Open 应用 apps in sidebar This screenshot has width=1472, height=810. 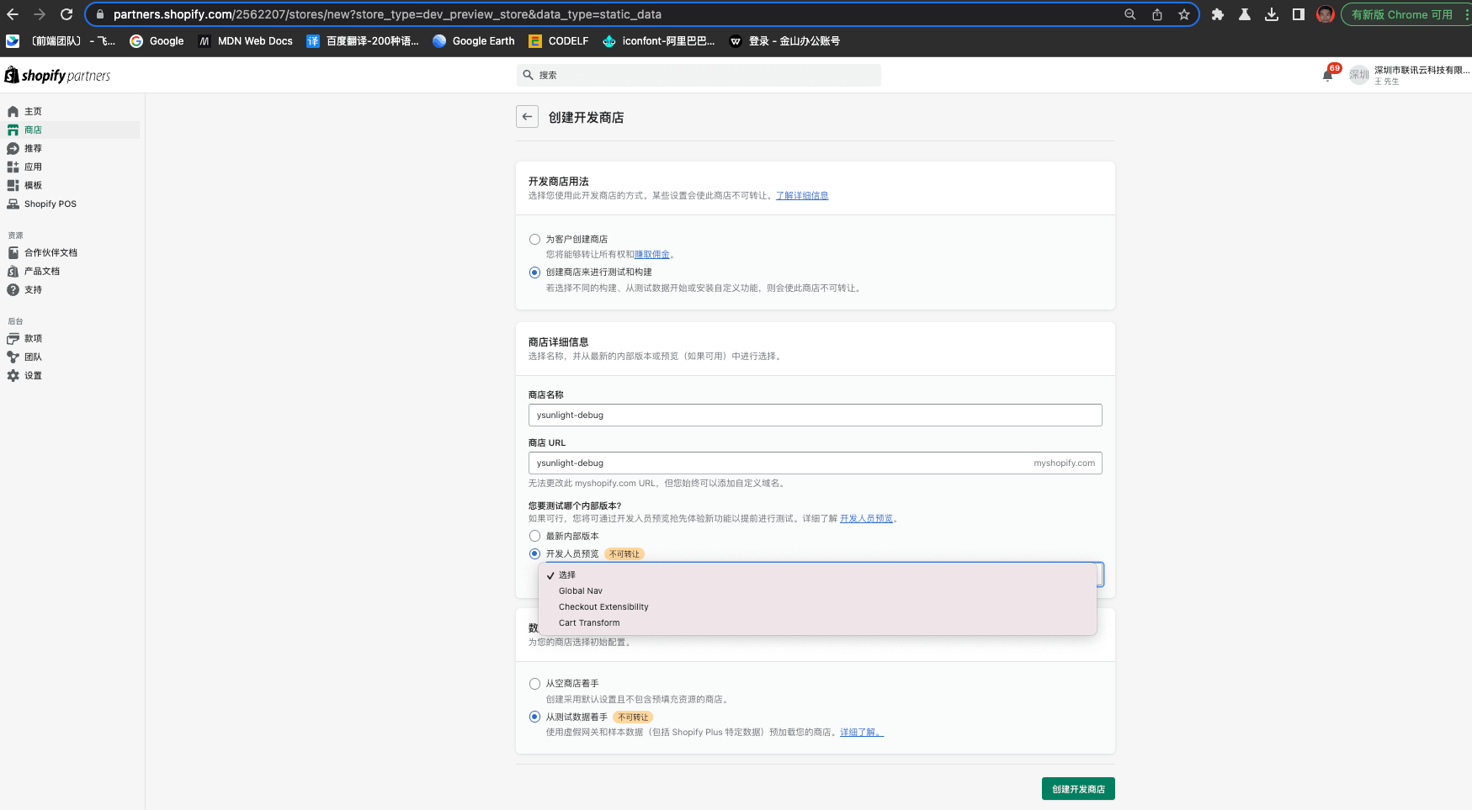click(x=32, y=167)
